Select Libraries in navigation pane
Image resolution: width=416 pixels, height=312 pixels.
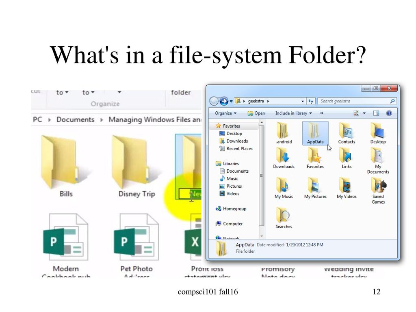coord(231,164)
